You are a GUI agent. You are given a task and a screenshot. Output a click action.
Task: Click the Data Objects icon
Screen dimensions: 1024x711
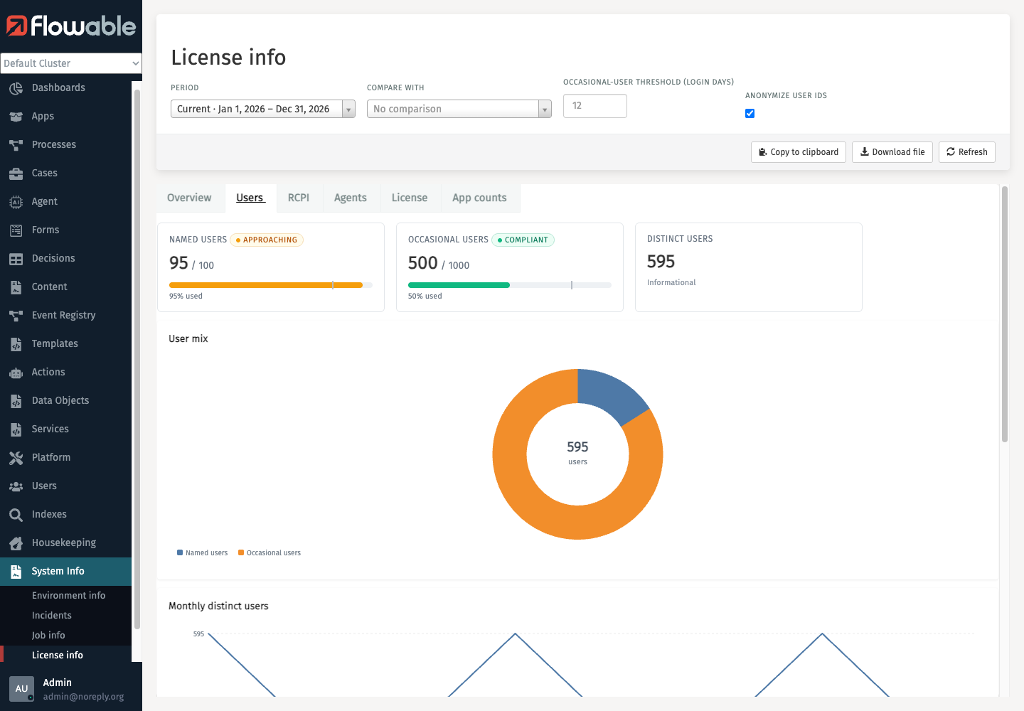tap(16, 401)
